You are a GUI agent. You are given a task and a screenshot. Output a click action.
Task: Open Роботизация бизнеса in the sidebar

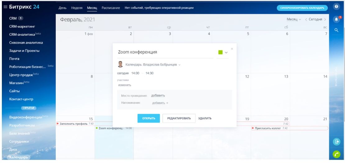coord(27,67)
